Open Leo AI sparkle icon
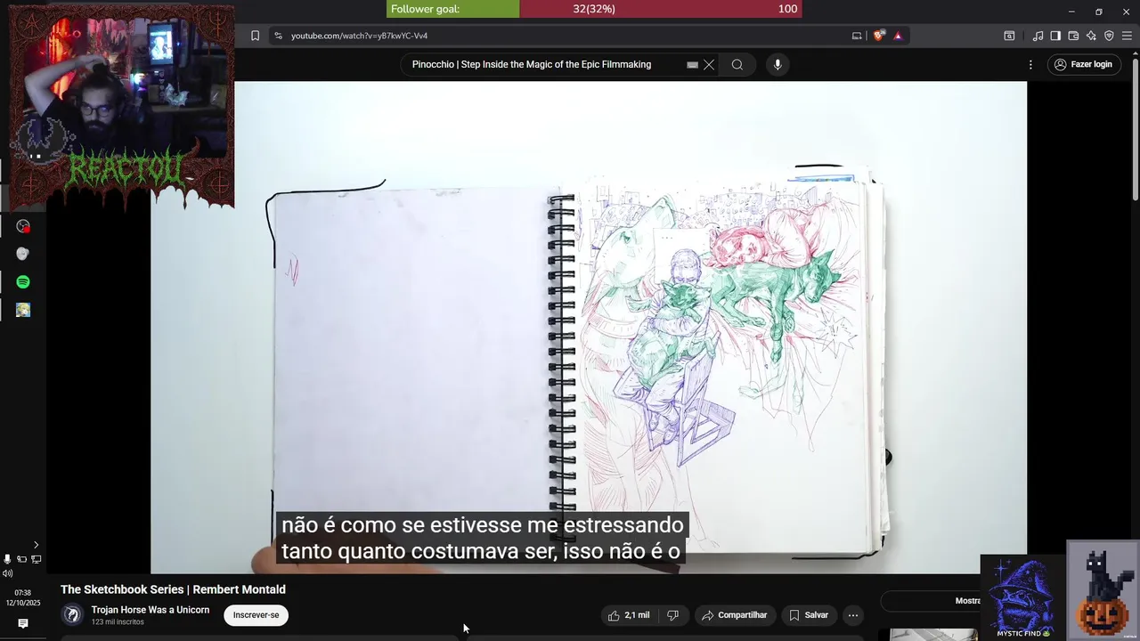 pos(1091,36)
